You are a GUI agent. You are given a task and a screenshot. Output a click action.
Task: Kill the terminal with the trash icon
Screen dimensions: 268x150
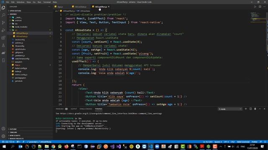click(255, 109)
